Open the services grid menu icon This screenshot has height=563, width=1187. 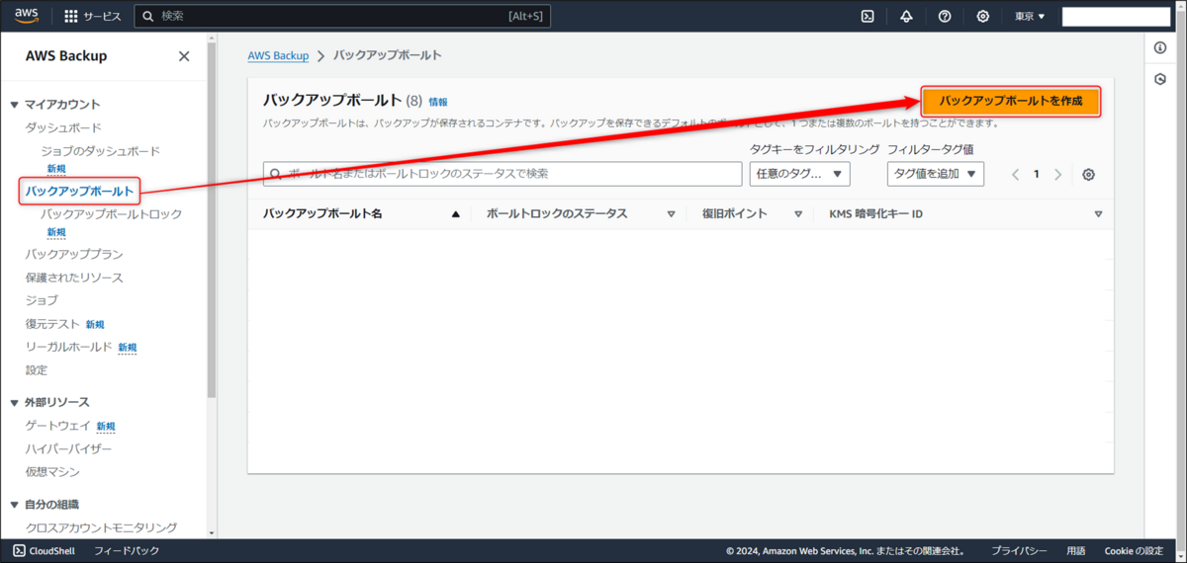pos(71,16)
